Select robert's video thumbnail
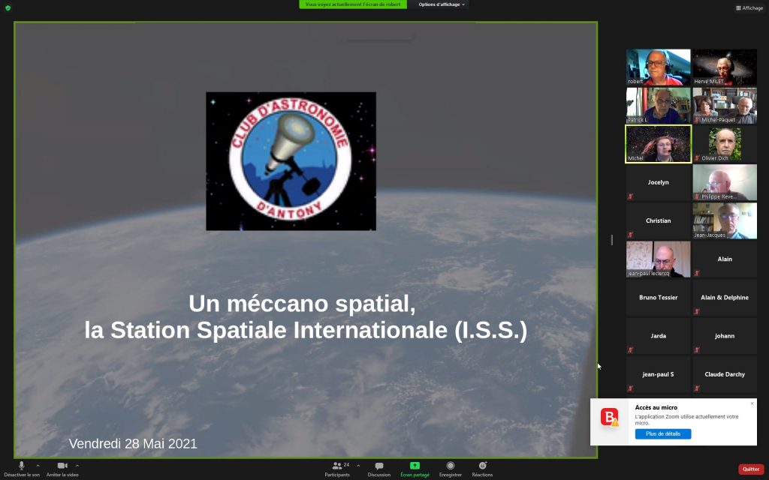The height and width of the screenshot is (480, 769). pyautogui.click(x=658, y=67)
